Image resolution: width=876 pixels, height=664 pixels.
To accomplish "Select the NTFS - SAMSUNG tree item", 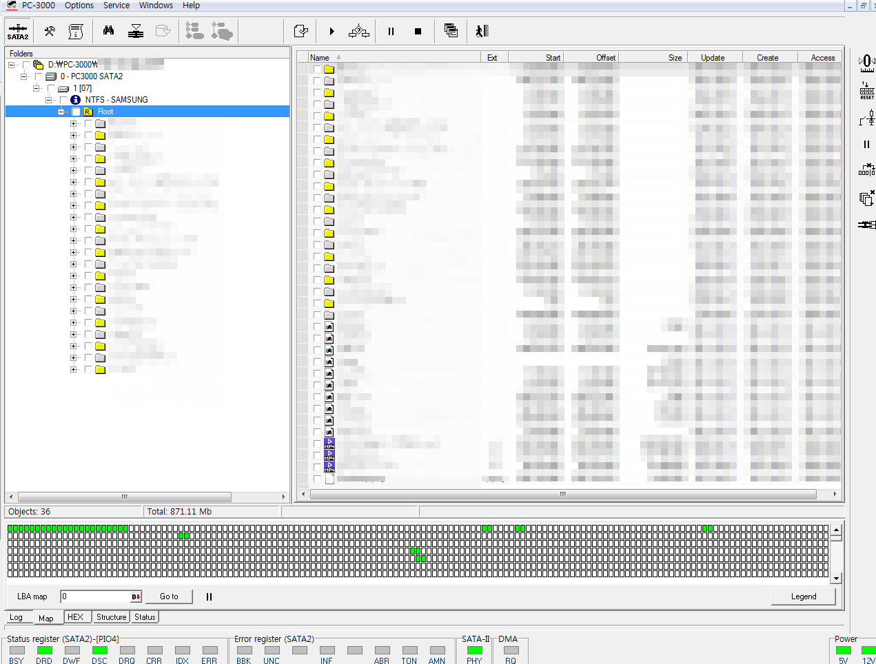I will click(x=116, y=100).
